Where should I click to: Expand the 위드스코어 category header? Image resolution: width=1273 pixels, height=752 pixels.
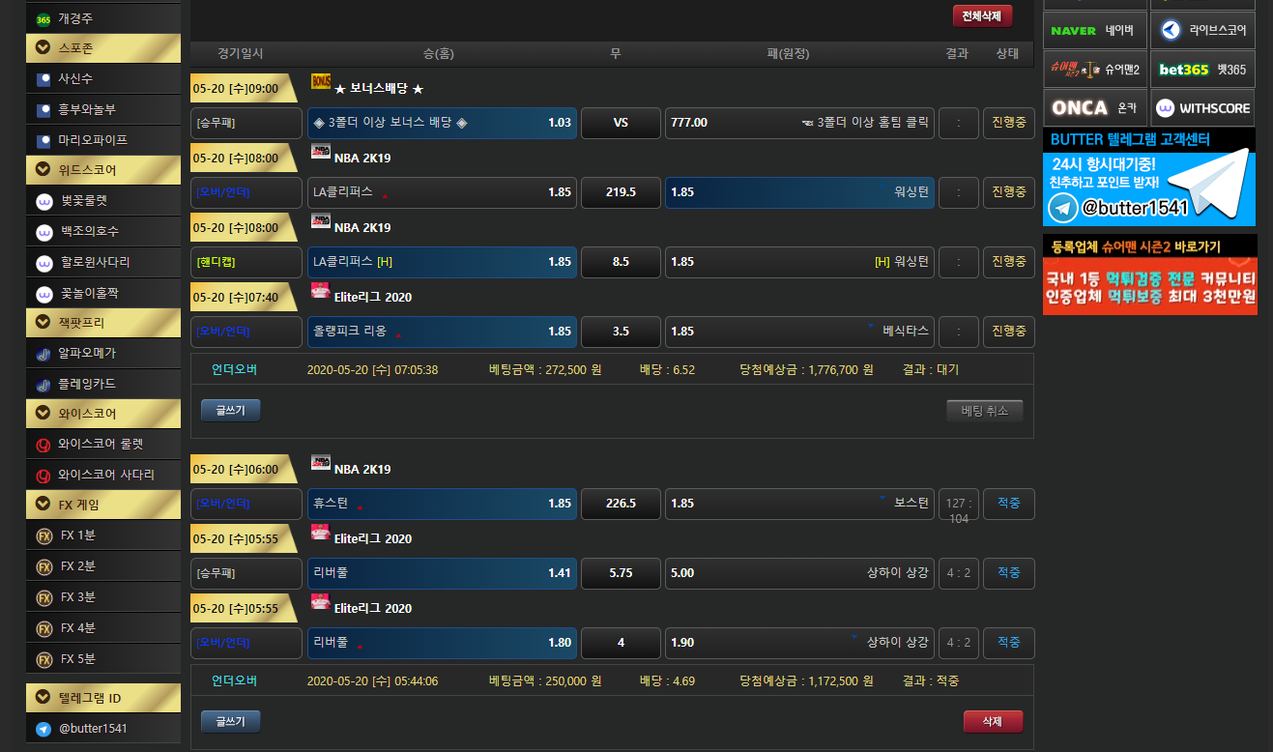pos(43,171)
